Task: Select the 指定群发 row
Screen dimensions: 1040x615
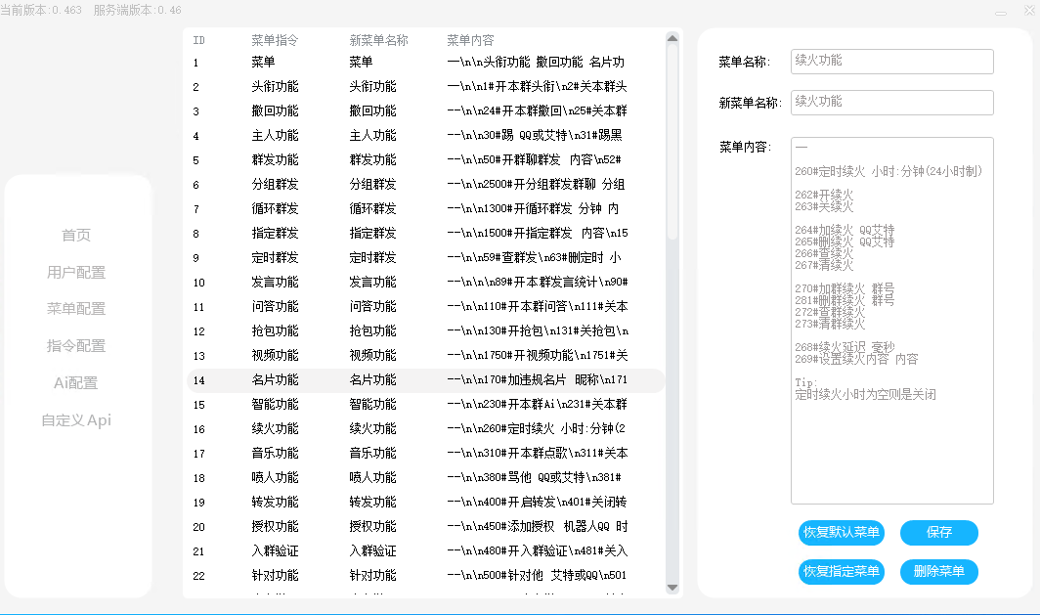Action: 426,234
